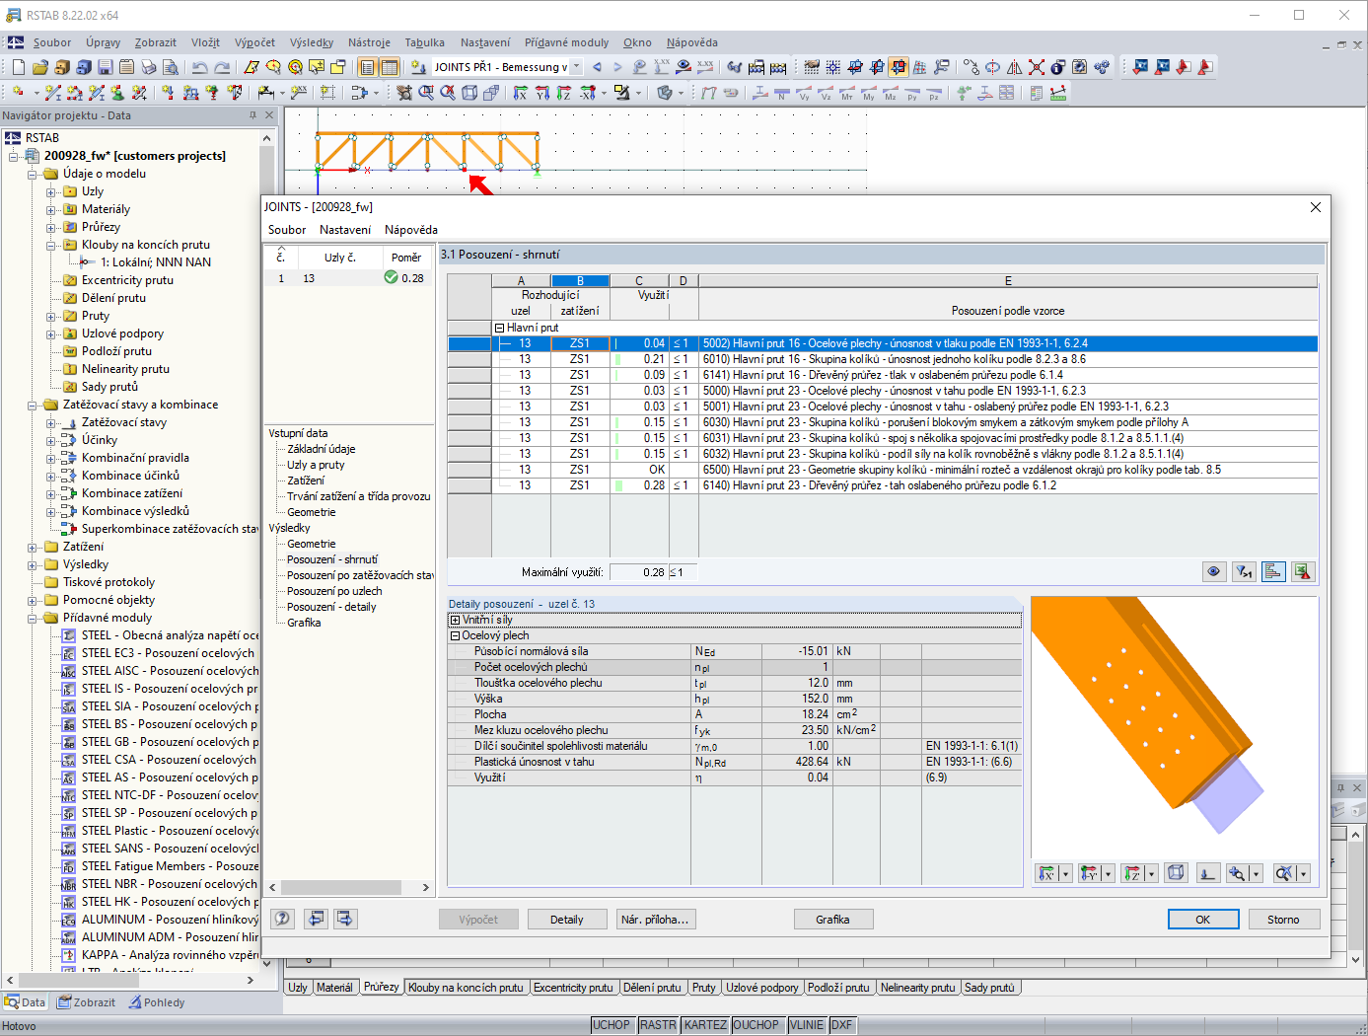Click the Detaily button
The image size is (1368, 1036).
click(566, 920)
